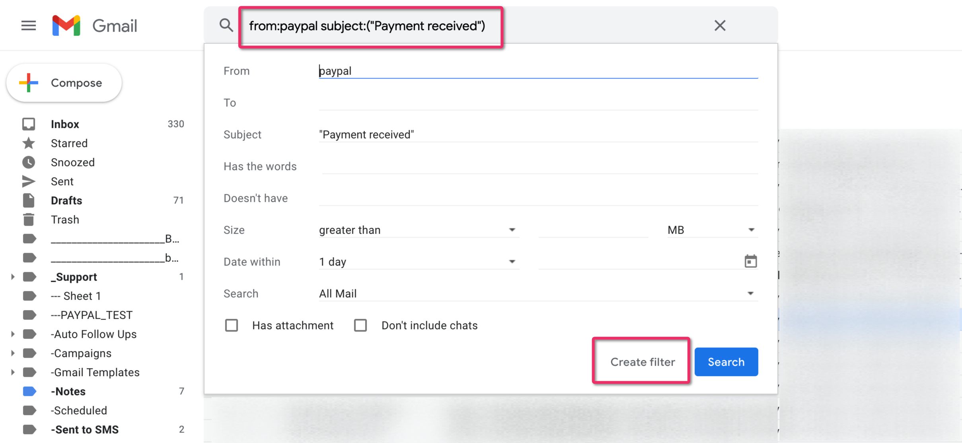Expand the -Campaigns label
The height and width of the screenshot is (443, 962).
pyautogui.click(x=12, y=353)
